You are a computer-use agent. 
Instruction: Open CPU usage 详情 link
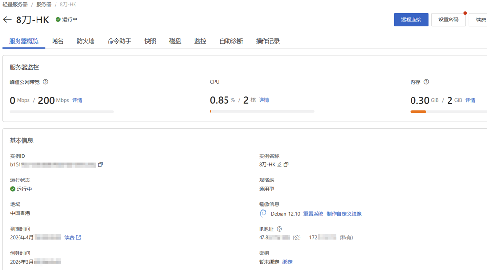click(264, 100)
